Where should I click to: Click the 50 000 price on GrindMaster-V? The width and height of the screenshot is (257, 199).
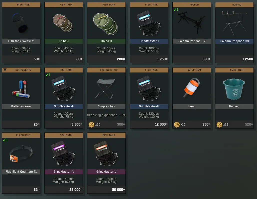coord(118,190)
